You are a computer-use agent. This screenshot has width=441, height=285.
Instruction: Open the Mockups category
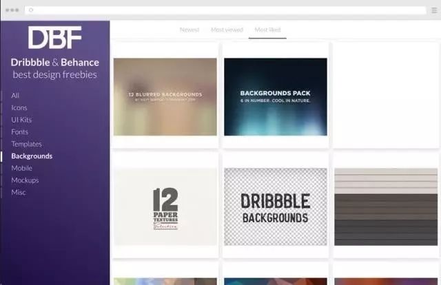[25, 180]
